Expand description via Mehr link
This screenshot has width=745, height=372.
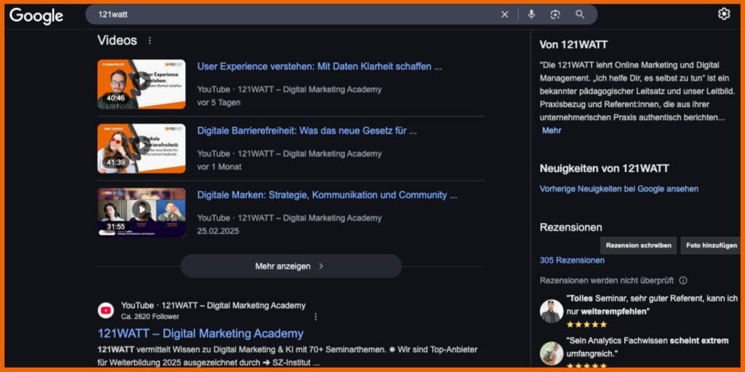tap(551, 130)
